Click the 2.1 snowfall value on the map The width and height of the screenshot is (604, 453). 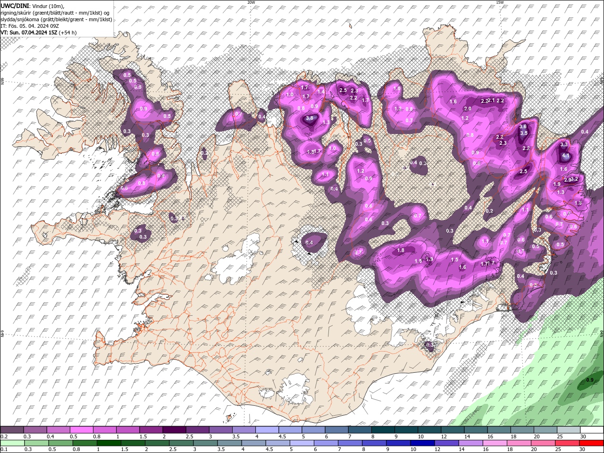[x=491, y=100]
